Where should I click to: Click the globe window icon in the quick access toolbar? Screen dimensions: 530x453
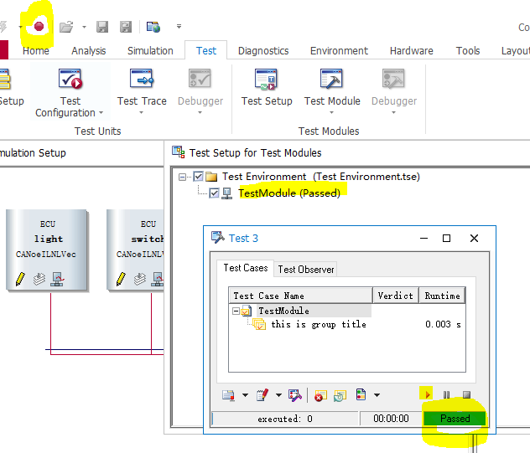click(x=153, y=27)
